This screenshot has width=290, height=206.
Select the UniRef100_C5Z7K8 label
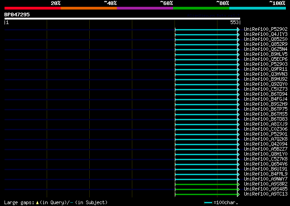[266, 159]
